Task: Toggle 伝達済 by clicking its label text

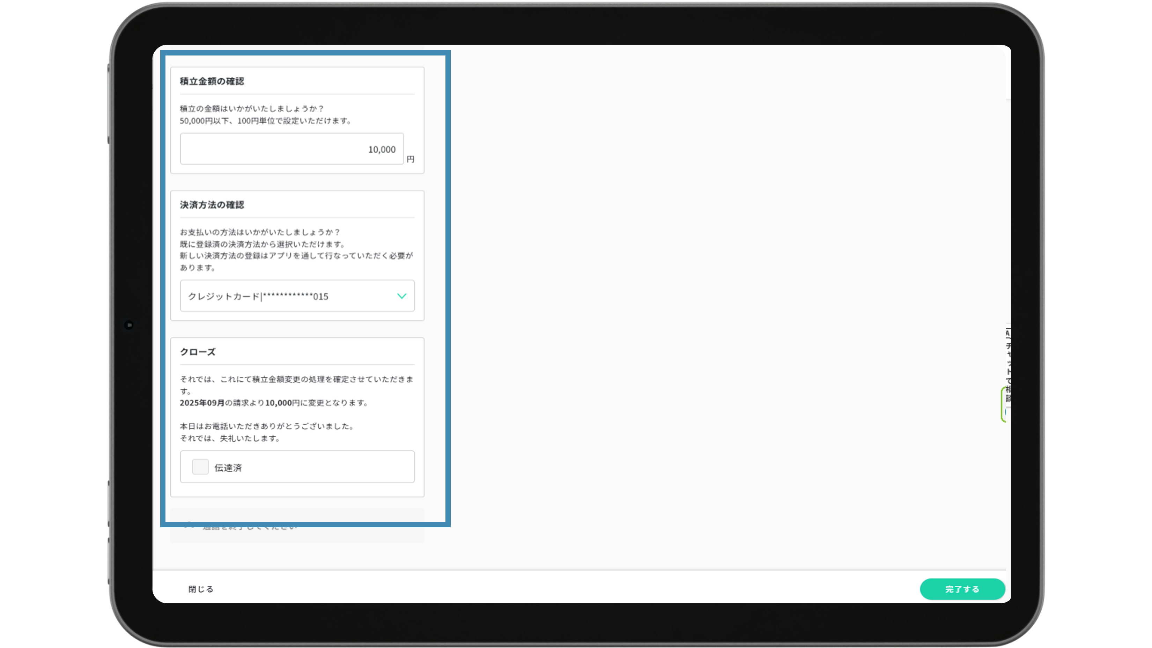Action: pyautogui.click(x=228, y=468)
